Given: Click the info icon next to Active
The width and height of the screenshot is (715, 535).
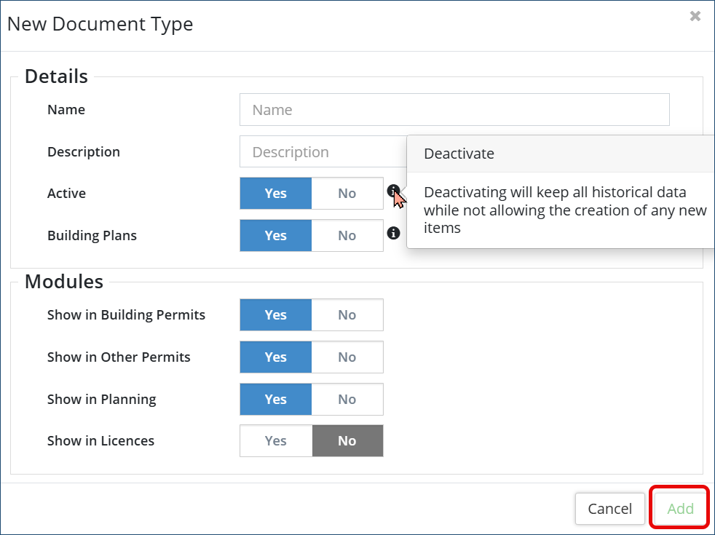Looking at the screenshot, I should 394,191.
